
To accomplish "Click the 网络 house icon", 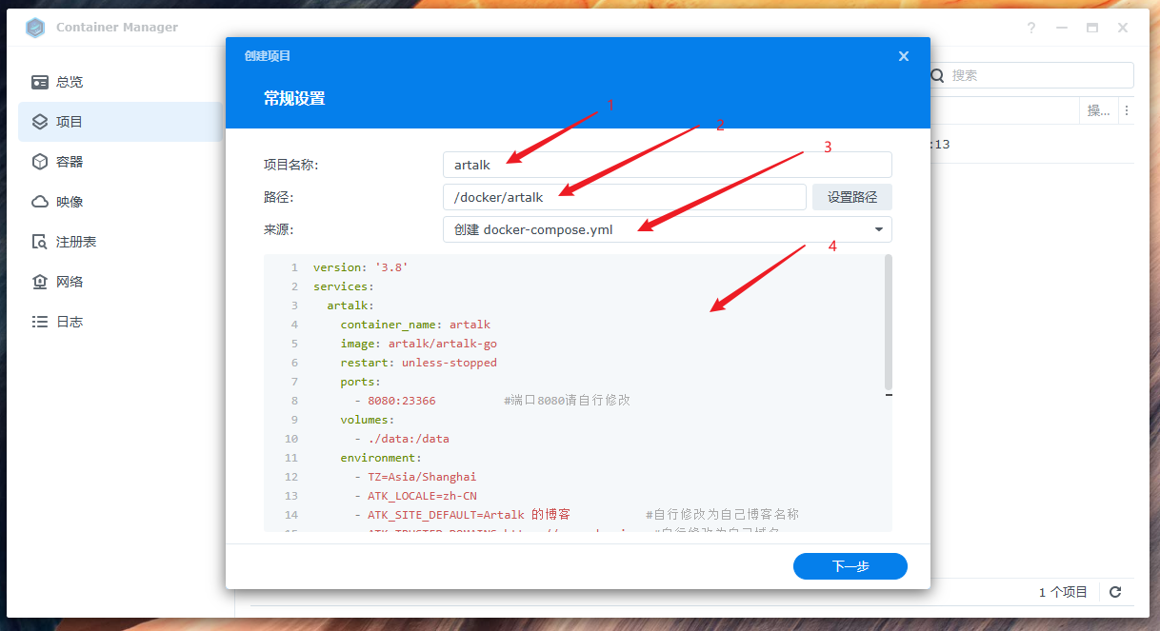I will 40,282.
